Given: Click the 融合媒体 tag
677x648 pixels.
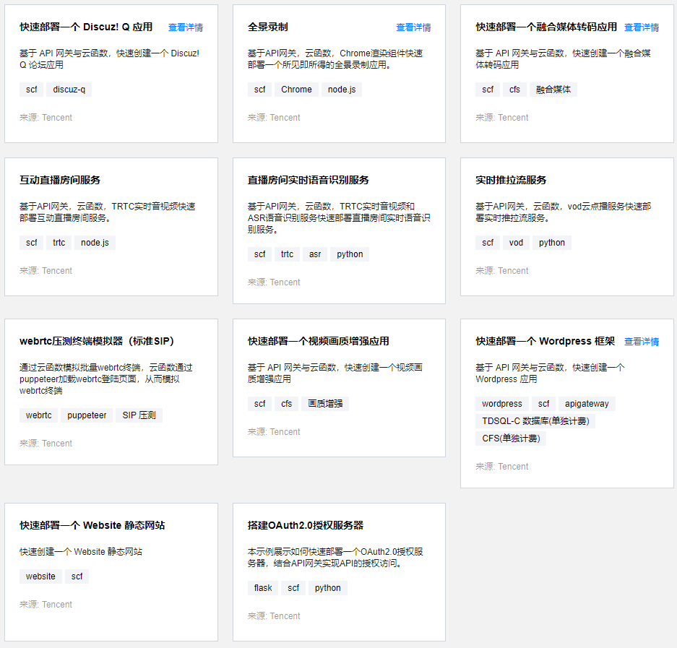Looking at the screenshot, I should click(x=553, y=90).
